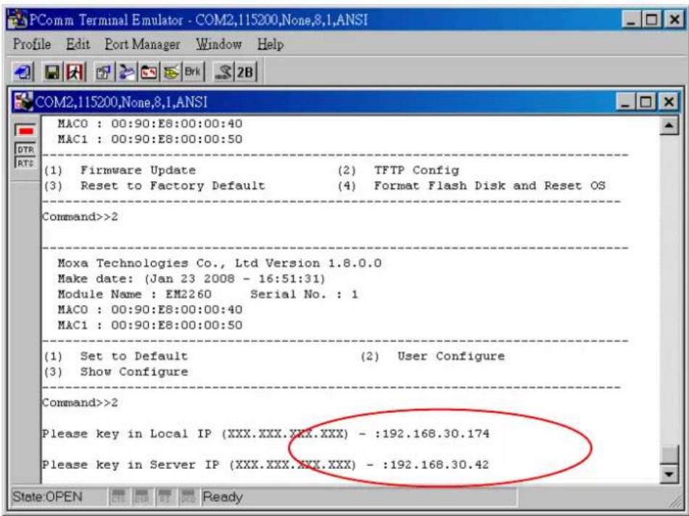Screen dimensions: 689x516
Task: Click the 'State:OPEN' status bar text
Action: pos(47,496)
